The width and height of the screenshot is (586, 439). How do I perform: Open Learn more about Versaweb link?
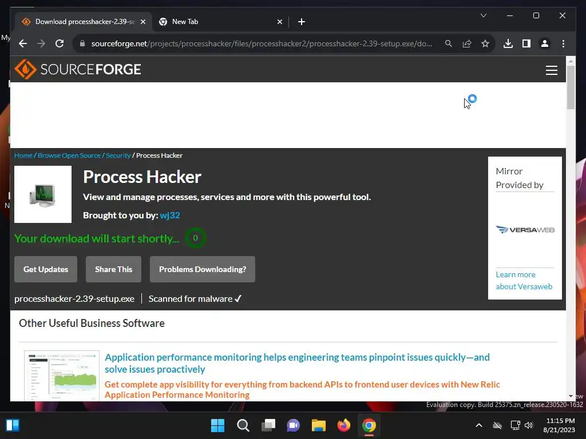(x=524, y=280)
